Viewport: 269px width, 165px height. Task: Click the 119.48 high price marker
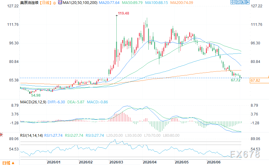point(123,13)
